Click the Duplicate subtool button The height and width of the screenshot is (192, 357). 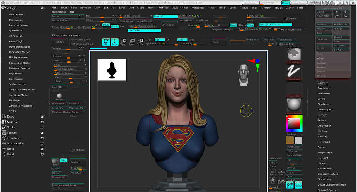[324, 39]
